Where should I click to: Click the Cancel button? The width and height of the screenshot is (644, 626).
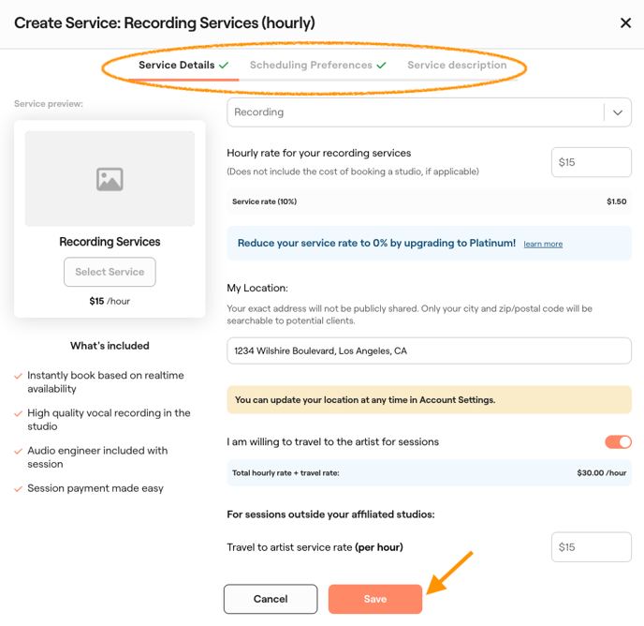click(271, 599)
